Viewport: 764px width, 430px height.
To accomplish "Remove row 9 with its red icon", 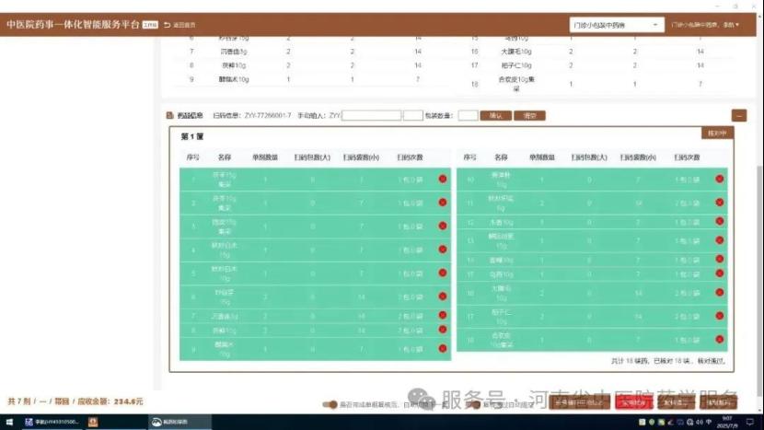I will 442,348.
